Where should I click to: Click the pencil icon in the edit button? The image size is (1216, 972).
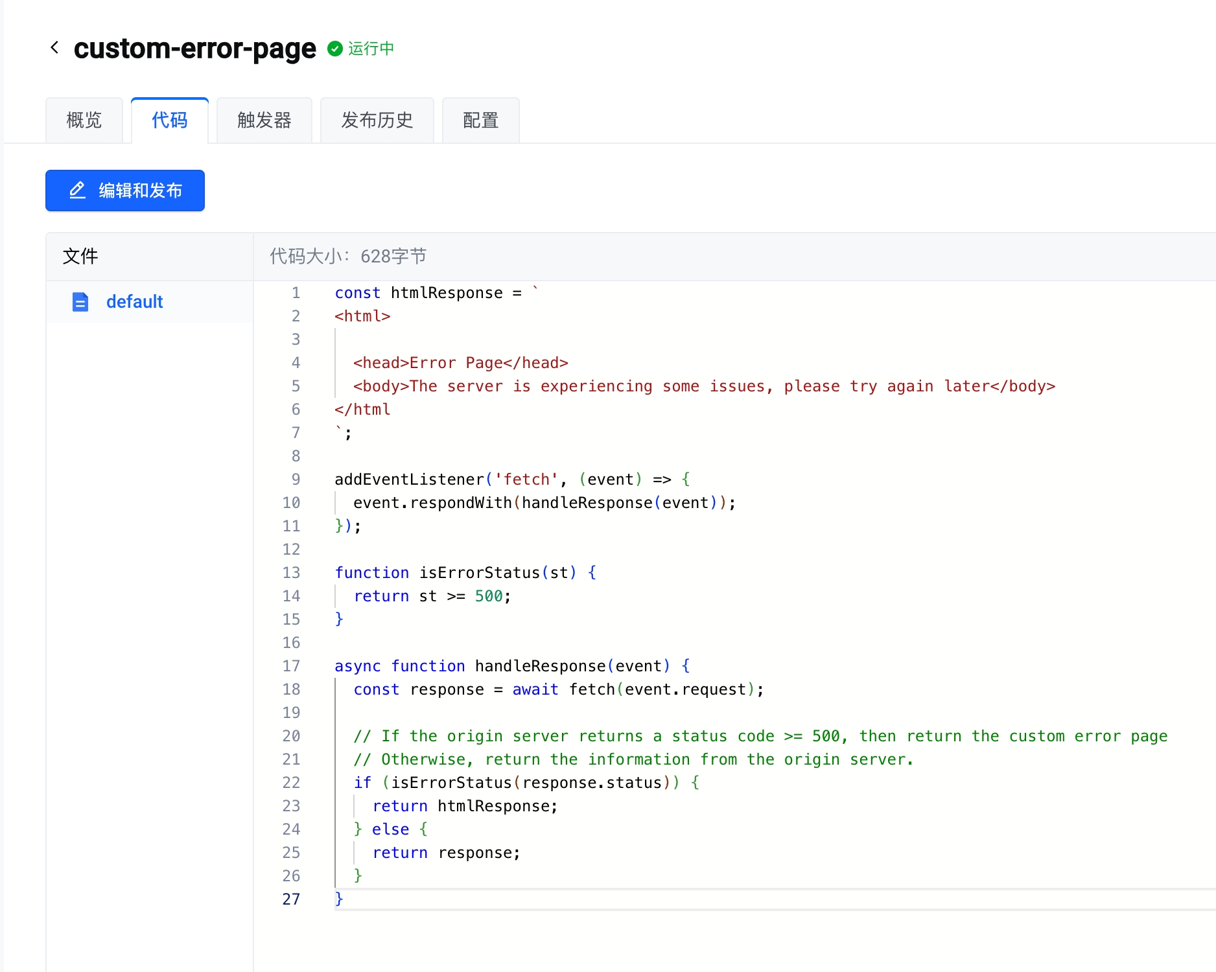coord(78,190)
